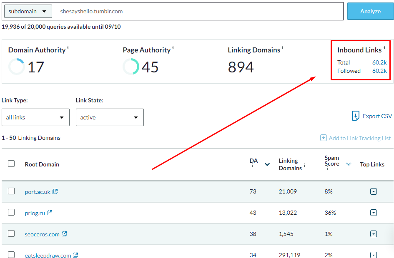Open the prlog.ru domain link
394x258 pixels.
tap(35, 213)
